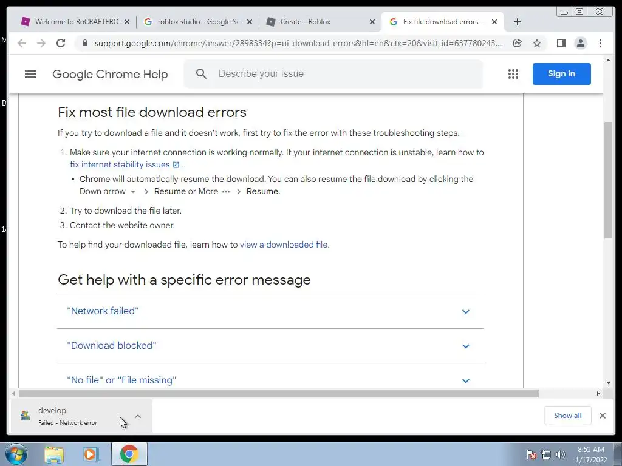Share this page via the share icon
This screenshot has width=622, height=466.
(518, 43)
